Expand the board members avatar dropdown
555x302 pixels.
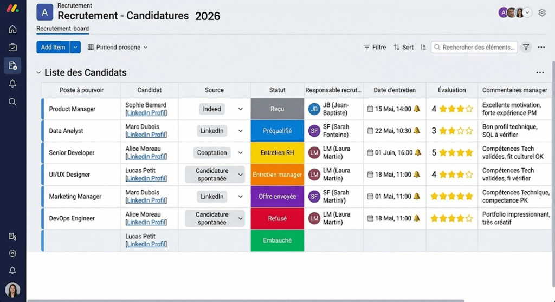coord(527,13)
